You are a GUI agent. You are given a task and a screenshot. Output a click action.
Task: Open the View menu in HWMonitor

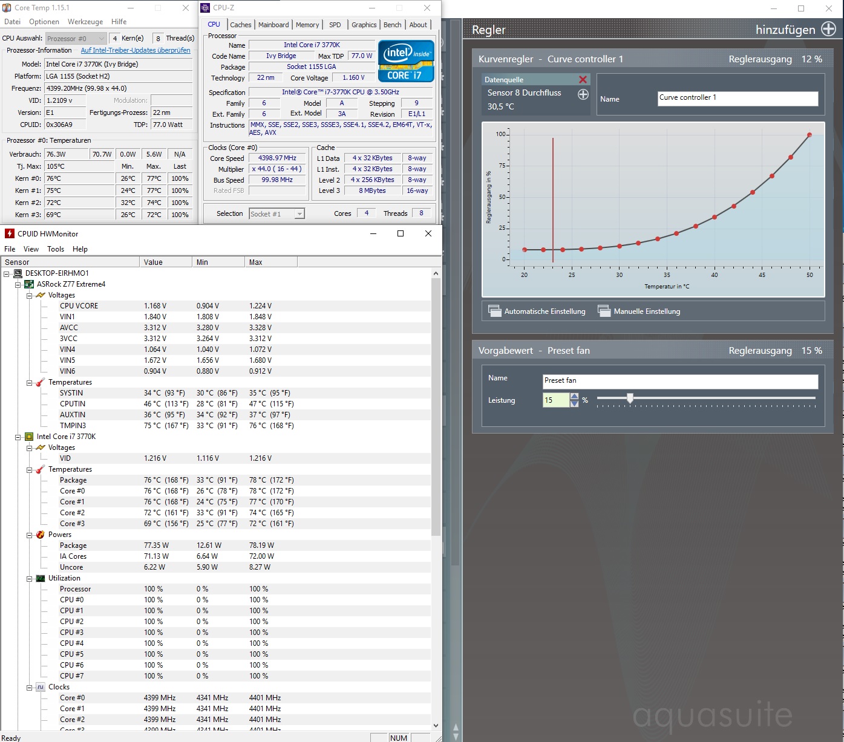(x=31, y=249)
